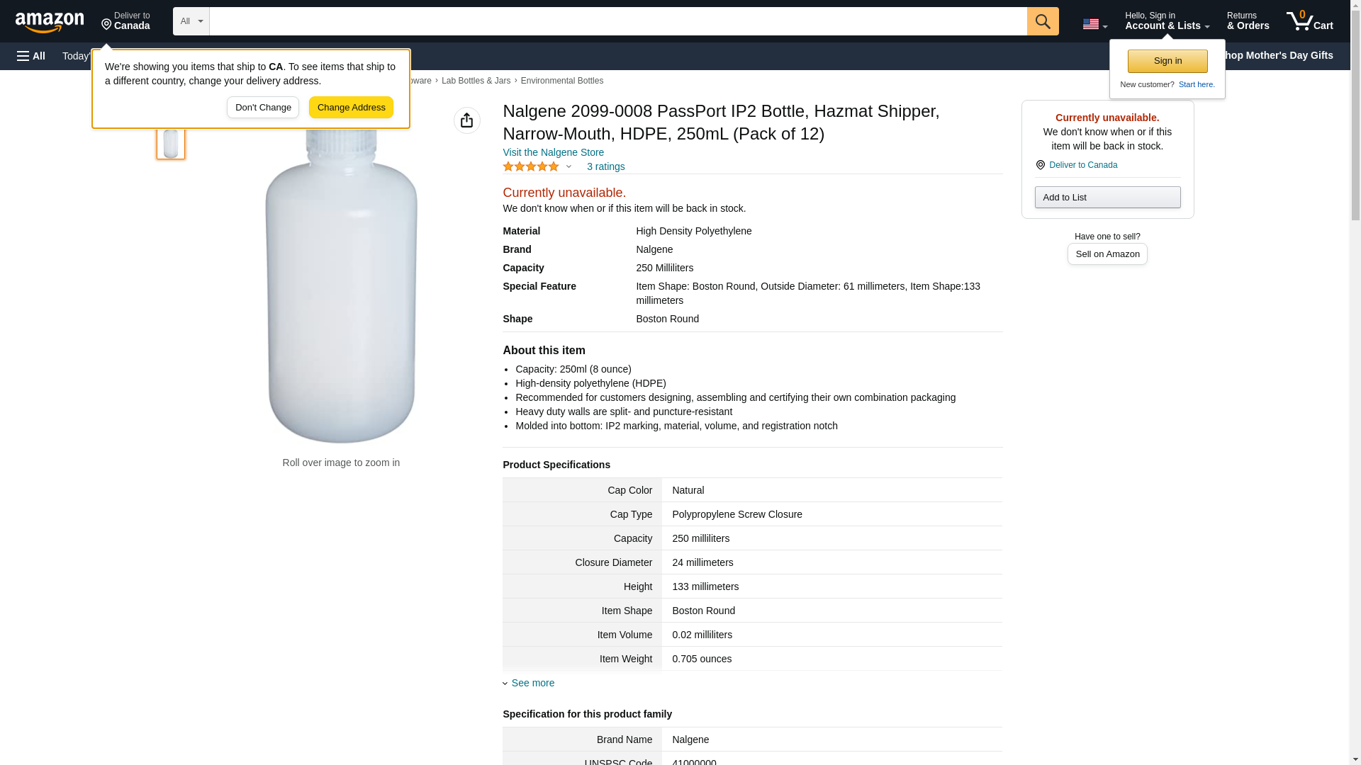Viewport: 1361px width, 765px height.
Task: Open the shopping cart
Action: coord(1309,21)
